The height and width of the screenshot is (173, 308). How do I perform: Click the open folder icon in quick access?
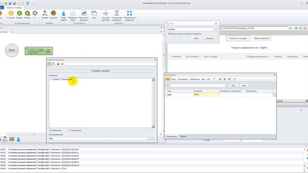[x=6, y=3]
